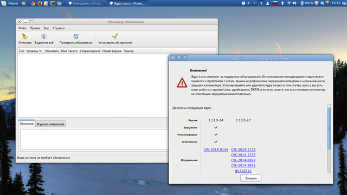Click the blue Dropbox-like tray icon
This screenshot has height=195, width=347.
322,3
